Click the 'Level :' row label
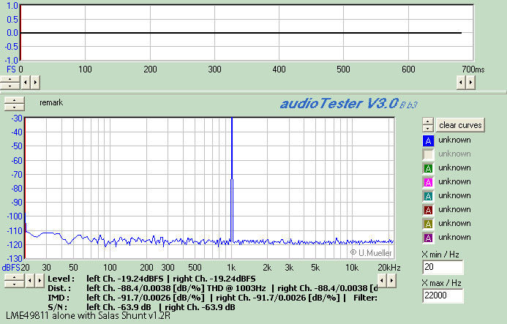Screen dimensions: 507x324 tap(61, 279)
